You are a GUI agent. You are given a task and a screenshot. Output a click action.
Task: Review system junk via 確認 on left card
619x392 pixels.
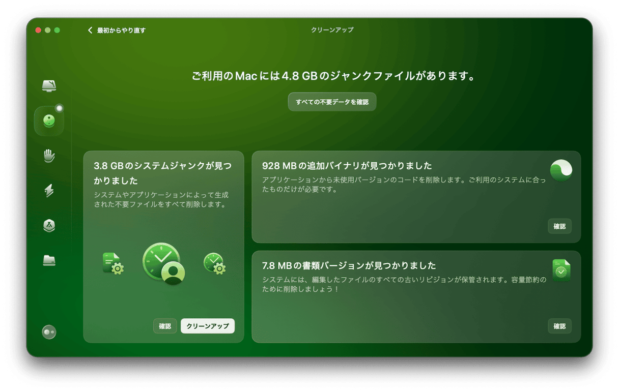point(165,326)
